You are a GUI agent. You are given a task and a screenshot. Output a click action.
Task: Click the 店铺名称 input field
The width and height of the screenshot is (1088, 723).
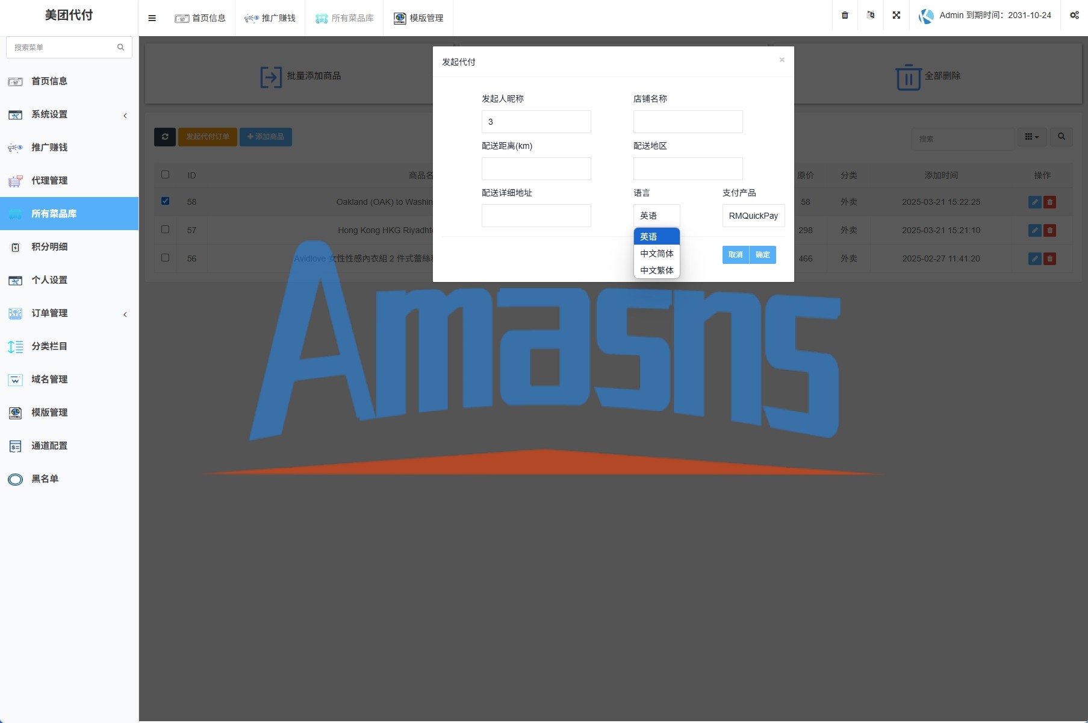[688, 122]
